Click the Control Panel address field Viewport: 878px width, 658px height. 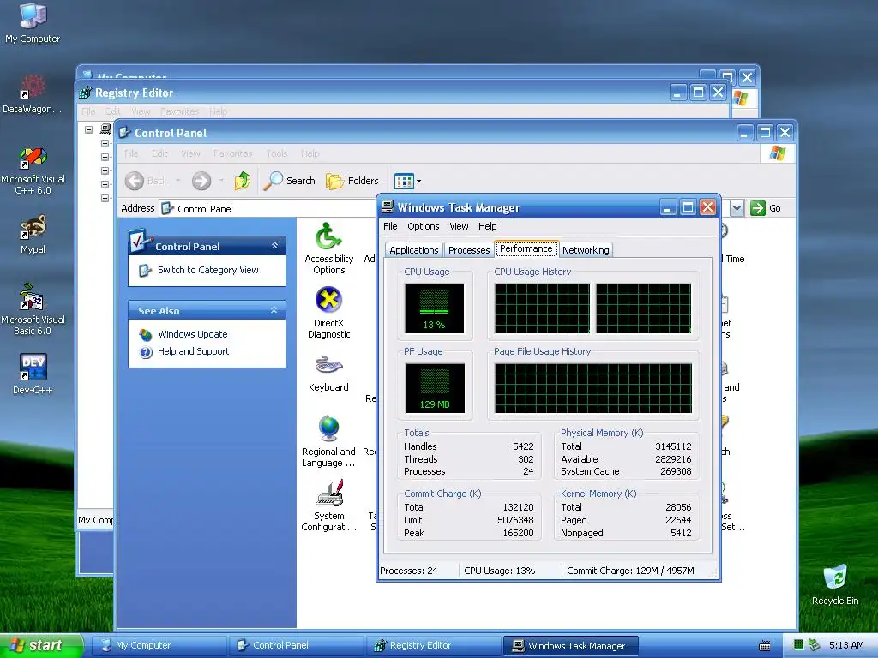[x=268, y=209]
